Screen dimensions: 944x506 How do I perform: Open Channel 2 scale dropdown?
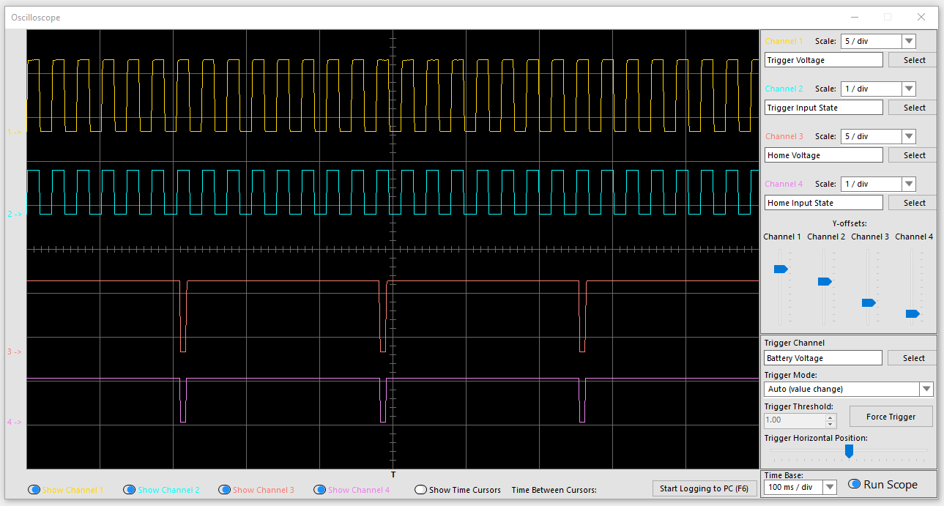pyautogui.click(x=909, y=89)
